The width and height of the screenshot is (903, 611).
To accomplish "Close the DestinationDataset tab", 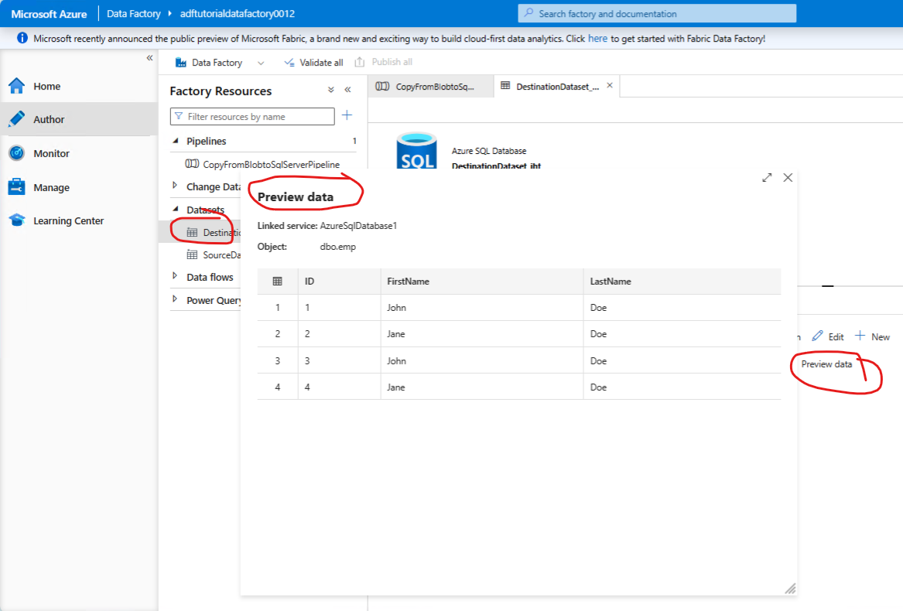I will (610, 85).
